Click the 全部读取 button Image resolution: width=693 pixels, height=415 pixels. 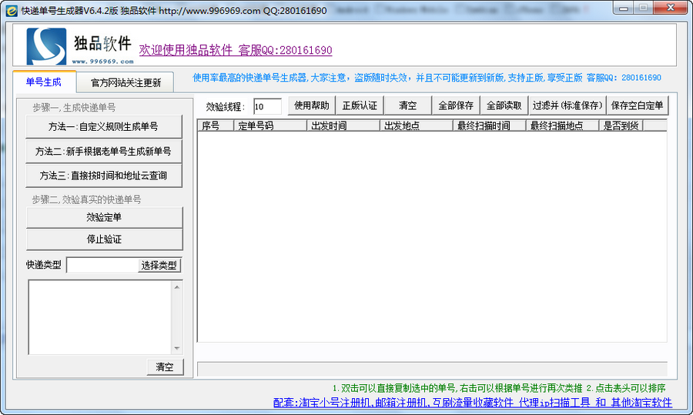coord(504,105)
